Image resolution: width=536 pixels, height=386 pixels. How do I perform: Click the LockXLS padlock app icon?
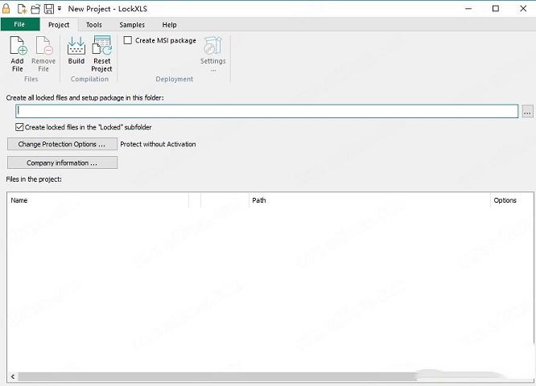(6, 9)
